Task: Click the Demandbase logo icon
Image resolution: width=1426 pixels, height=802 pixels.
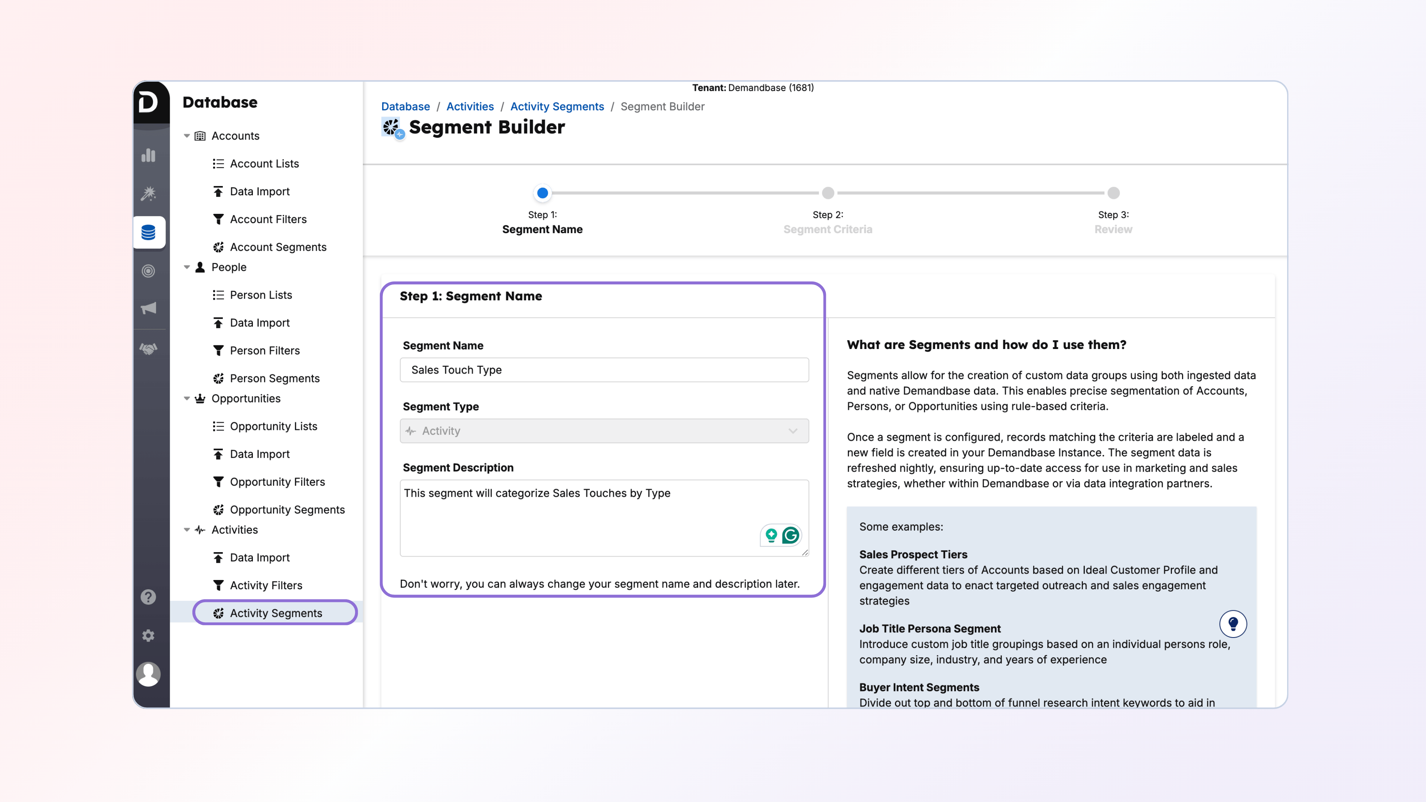Action: (x=149, y=102)
